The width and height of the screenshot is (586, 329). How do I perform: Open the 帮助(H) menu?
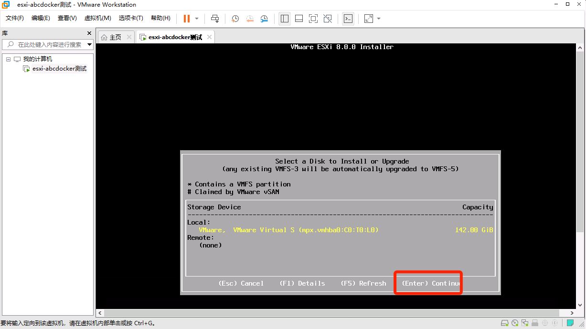click(x=160, y=18)
